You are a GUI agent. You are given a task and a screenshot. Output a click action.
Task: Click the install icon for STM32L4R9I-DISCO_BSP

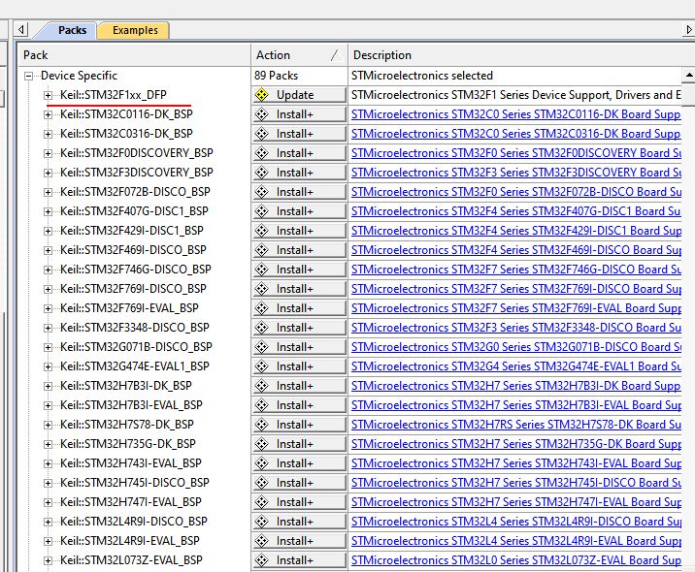(x=261, y=522)
